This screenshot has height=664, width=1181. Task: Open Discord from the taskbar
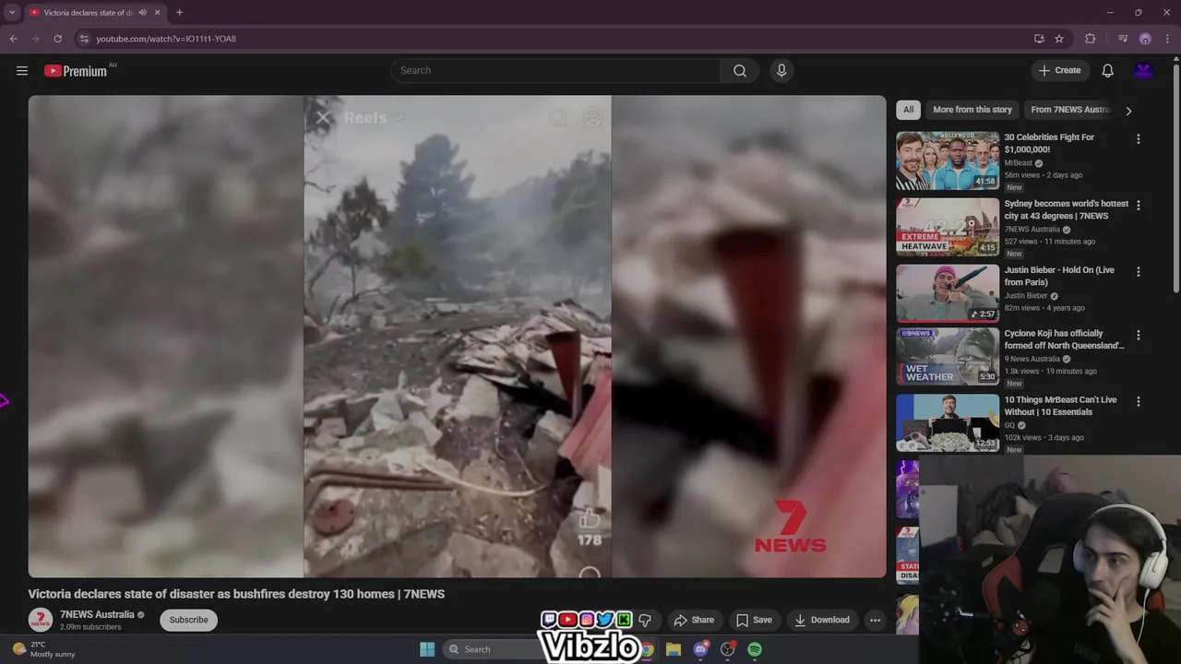(x=700, y=649)
